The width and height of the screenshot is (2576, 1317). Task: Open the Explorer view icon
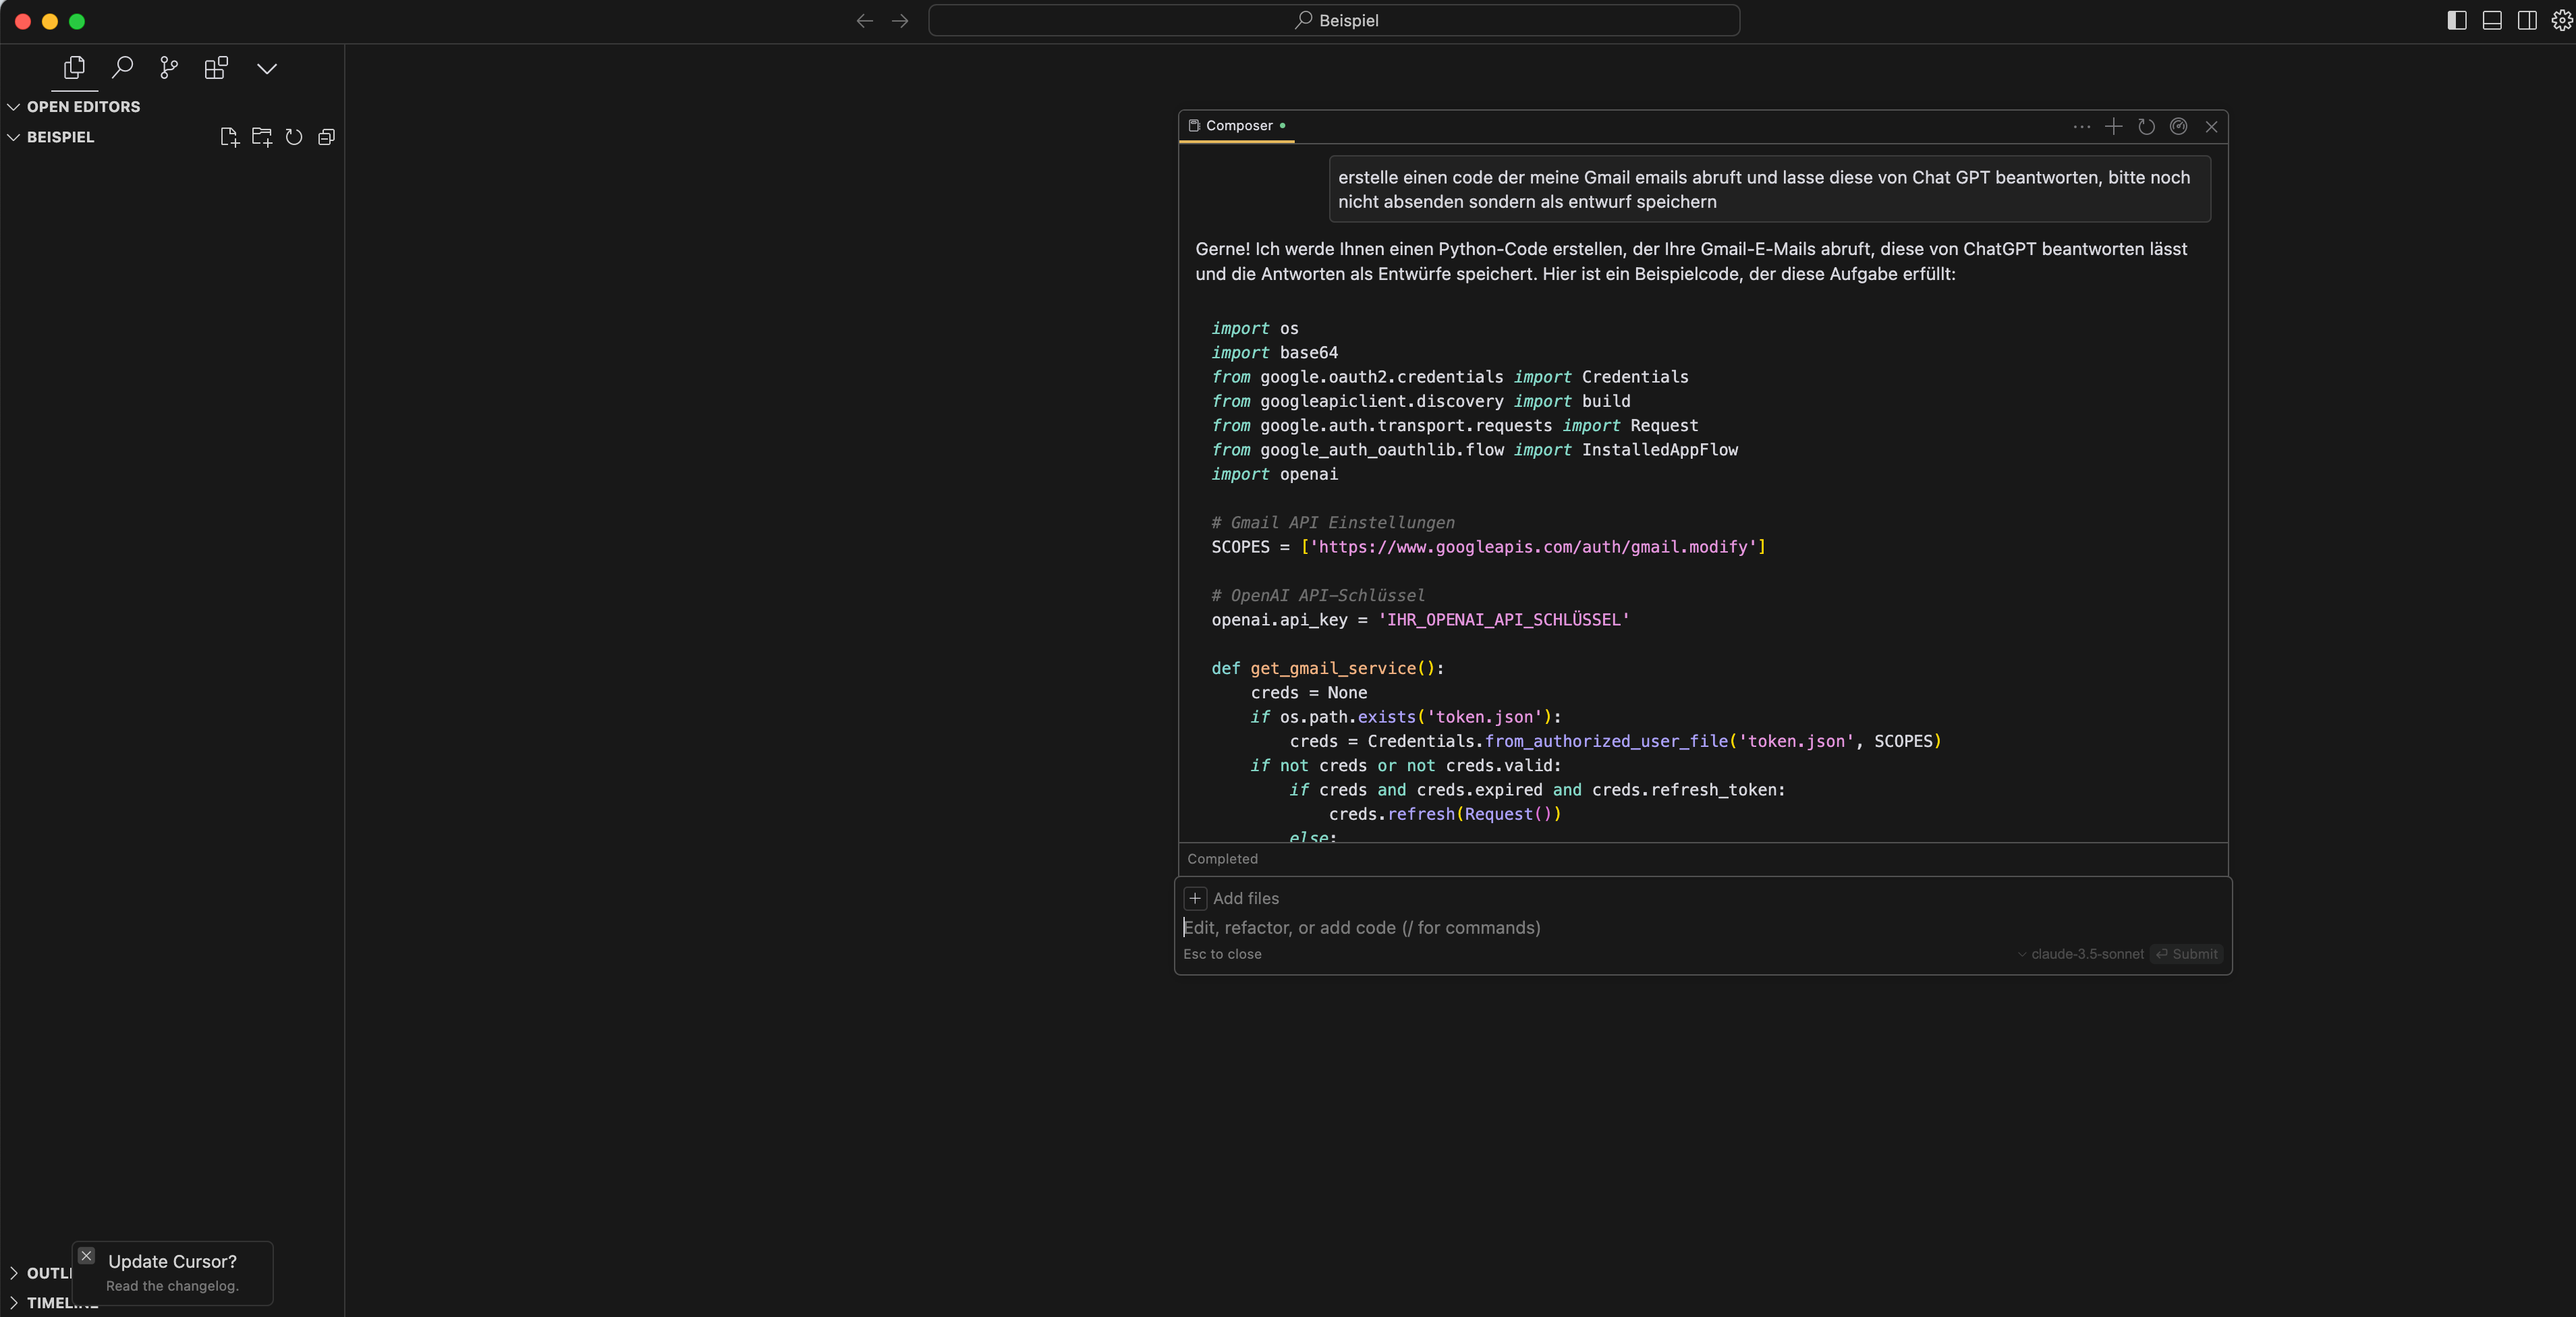pos(74,68)
